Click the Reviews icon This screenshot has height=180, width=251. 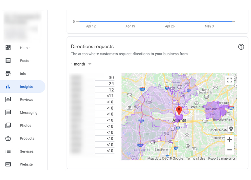(x=8, y=100)
